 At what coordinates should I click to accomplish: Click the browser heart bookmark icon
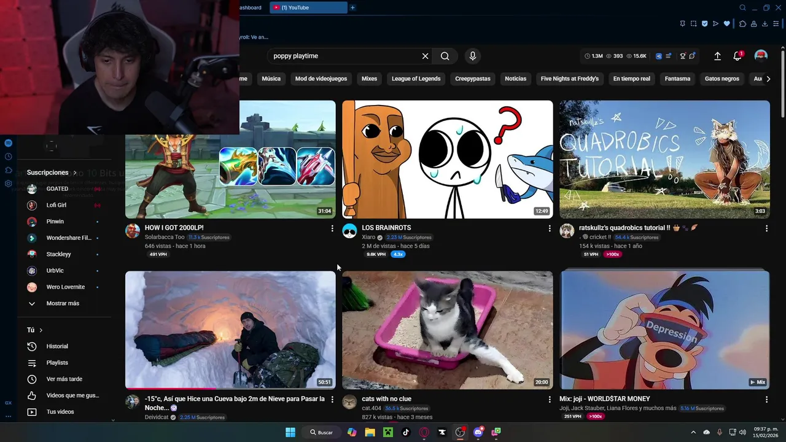click(x=727, y=24)
